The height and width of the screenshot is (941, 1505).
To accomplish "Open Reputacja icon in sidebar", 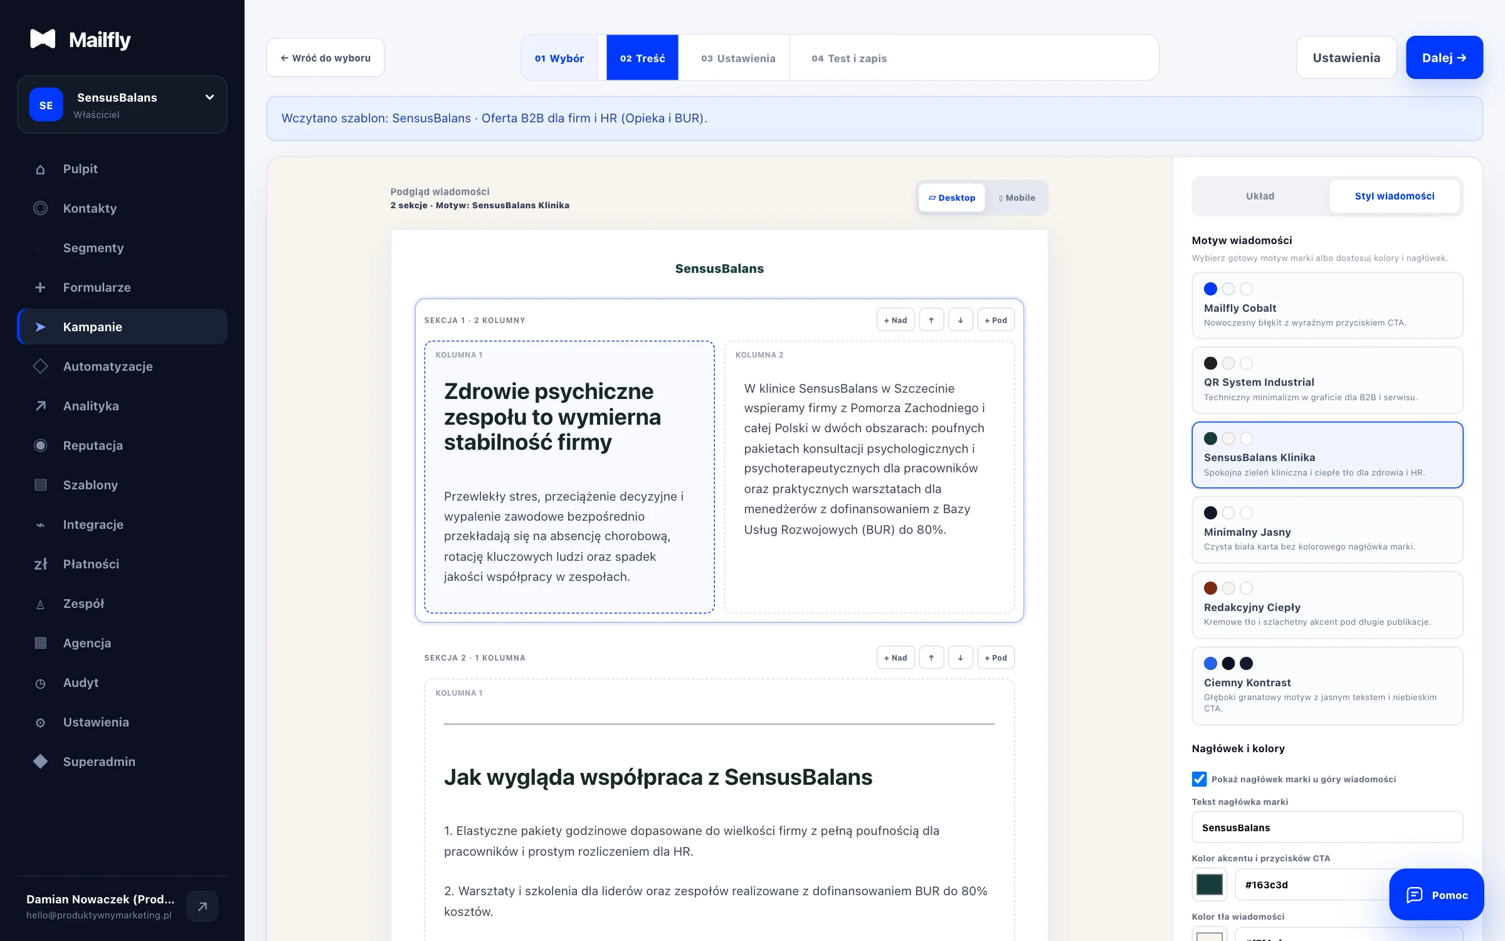I will [40, 445].
